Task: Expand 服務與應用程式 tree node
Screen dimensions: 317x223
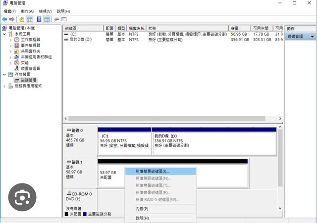Action: [x=5, y=86]
